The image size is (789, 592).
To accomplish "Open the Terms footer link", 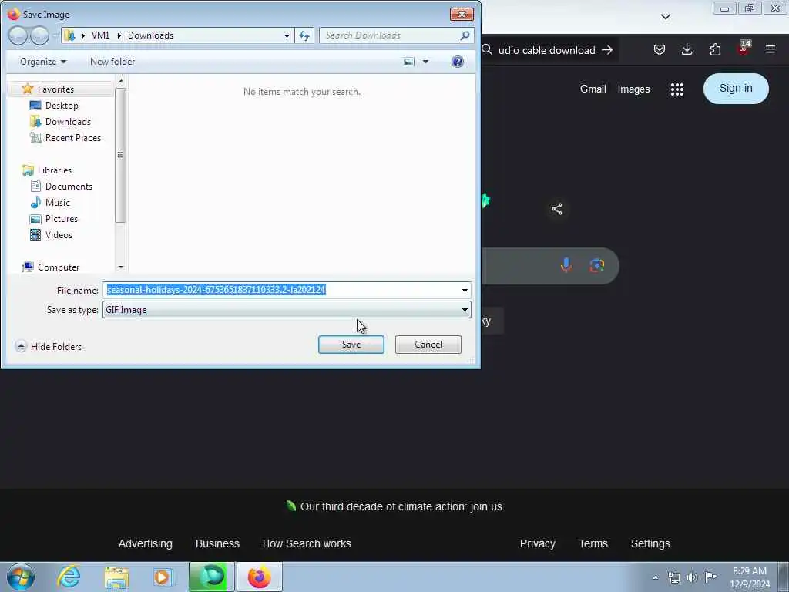I will tap(593, 543).
